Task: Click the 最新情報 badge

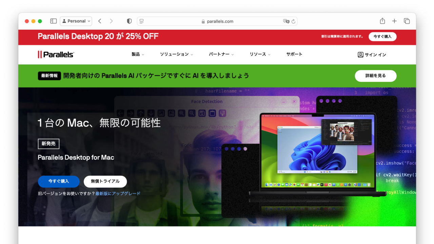Action: pyautogui.click(x=49, y=76)
